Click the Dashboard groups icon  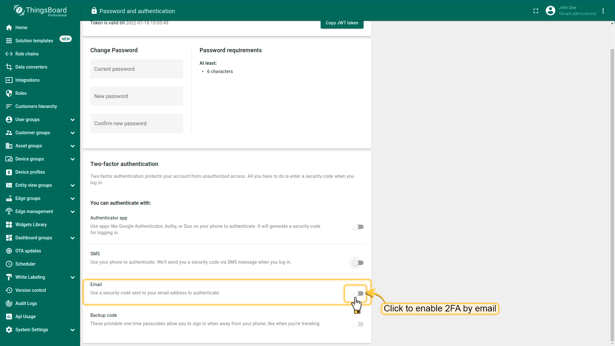click(9, 238)
